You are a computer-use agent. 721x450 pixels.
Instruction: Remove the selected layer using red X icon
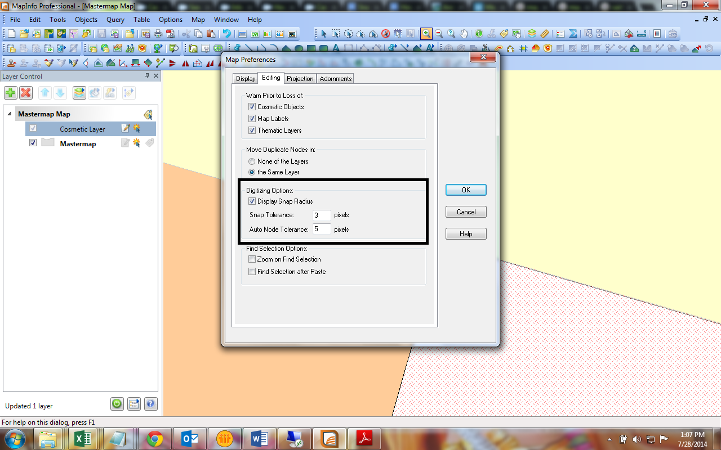point(25,92)
